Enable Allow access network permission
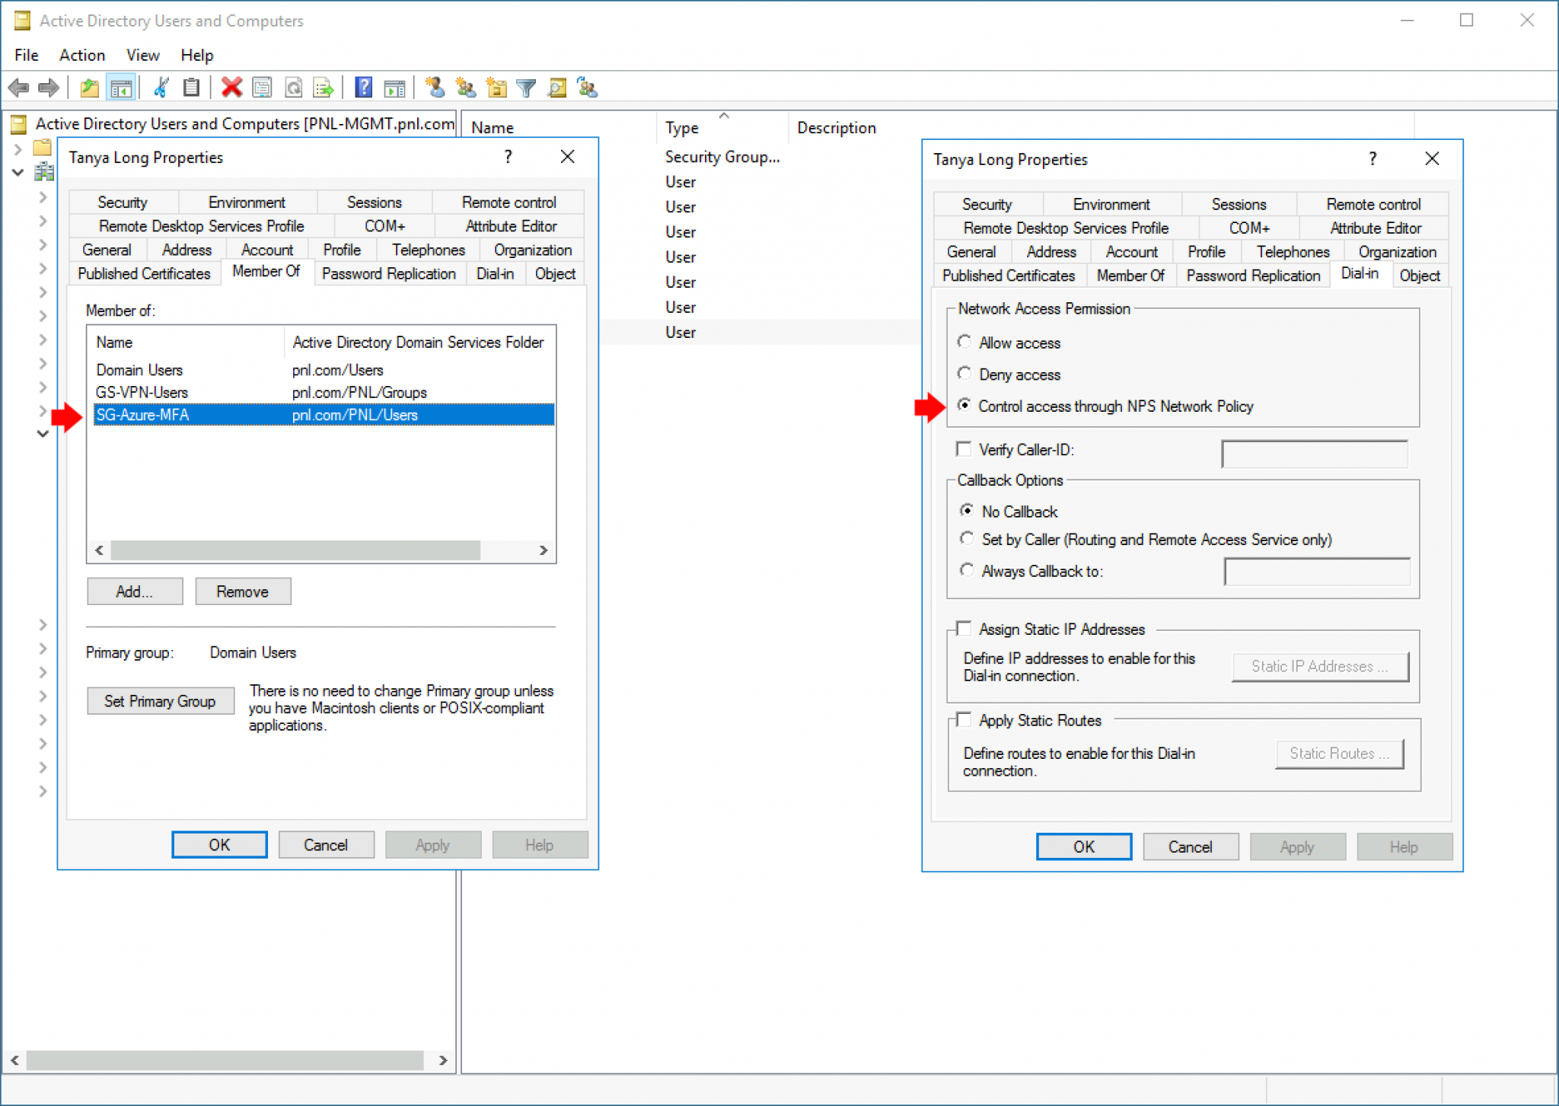This screenshot has width=1559, height=1106. coord(965,342)
